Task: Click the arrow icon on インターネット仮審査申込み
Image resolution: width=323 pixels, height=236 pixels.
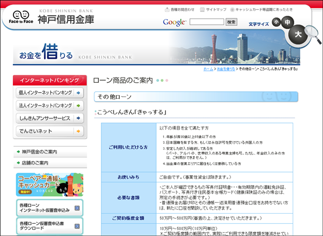Action: (x=77, y=208)
